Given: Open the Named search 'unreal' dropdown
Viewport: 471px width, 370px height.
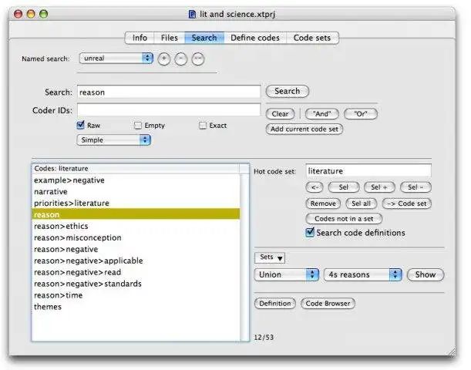Looking at the screenshot, I should [x=116, y=59].
